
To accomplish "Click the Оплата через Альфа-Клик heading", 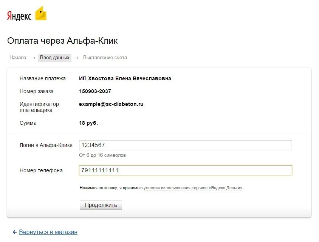I will point(65,41).
